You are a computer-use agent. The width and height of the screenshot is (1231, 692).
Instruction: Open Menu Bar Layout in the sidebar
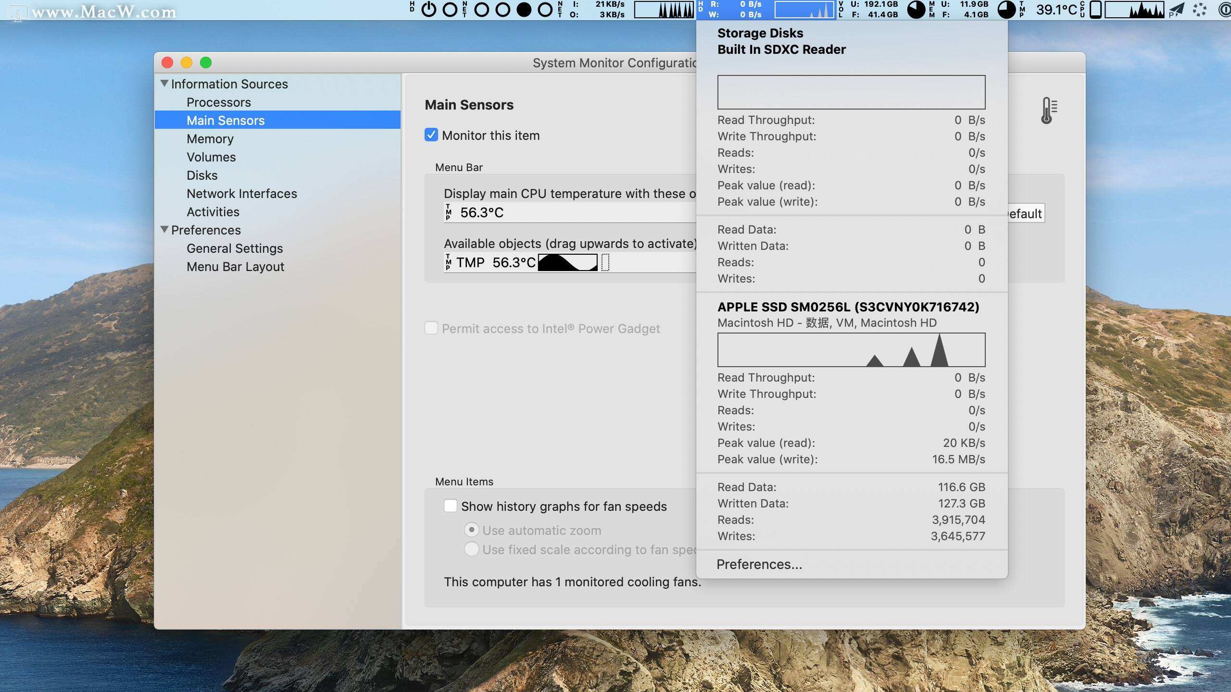point(277,267)
